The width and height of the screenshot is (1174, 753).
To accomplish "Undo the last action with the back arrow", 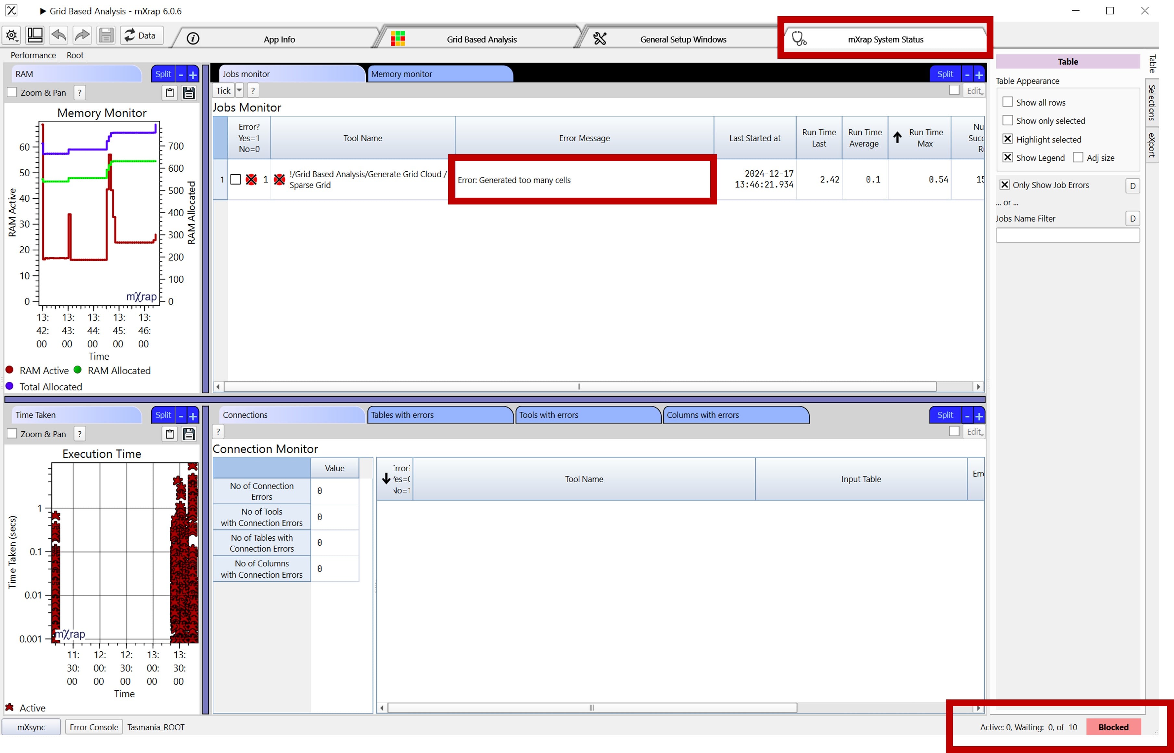I will pyautogui.click(x=58, y=35).
